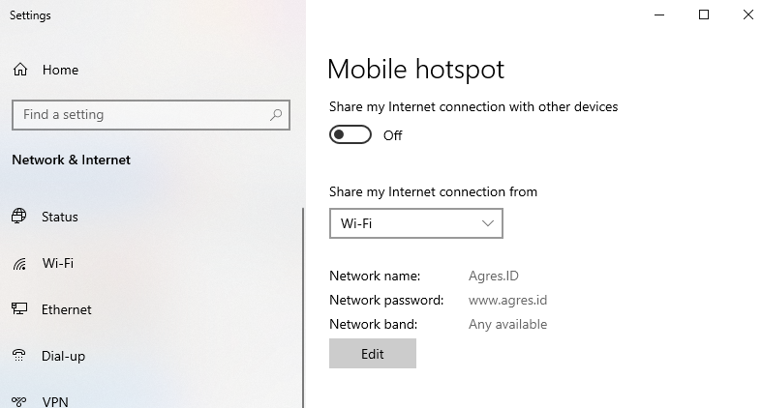
Task: Click the Wi-Fi signal icon in sidebar
Action: (19, 263)
